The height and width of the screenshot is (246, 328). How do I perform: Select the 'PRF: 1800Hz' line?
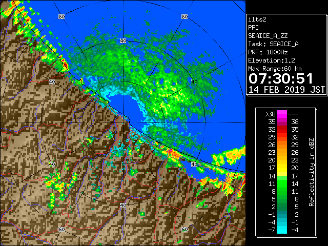268,52
